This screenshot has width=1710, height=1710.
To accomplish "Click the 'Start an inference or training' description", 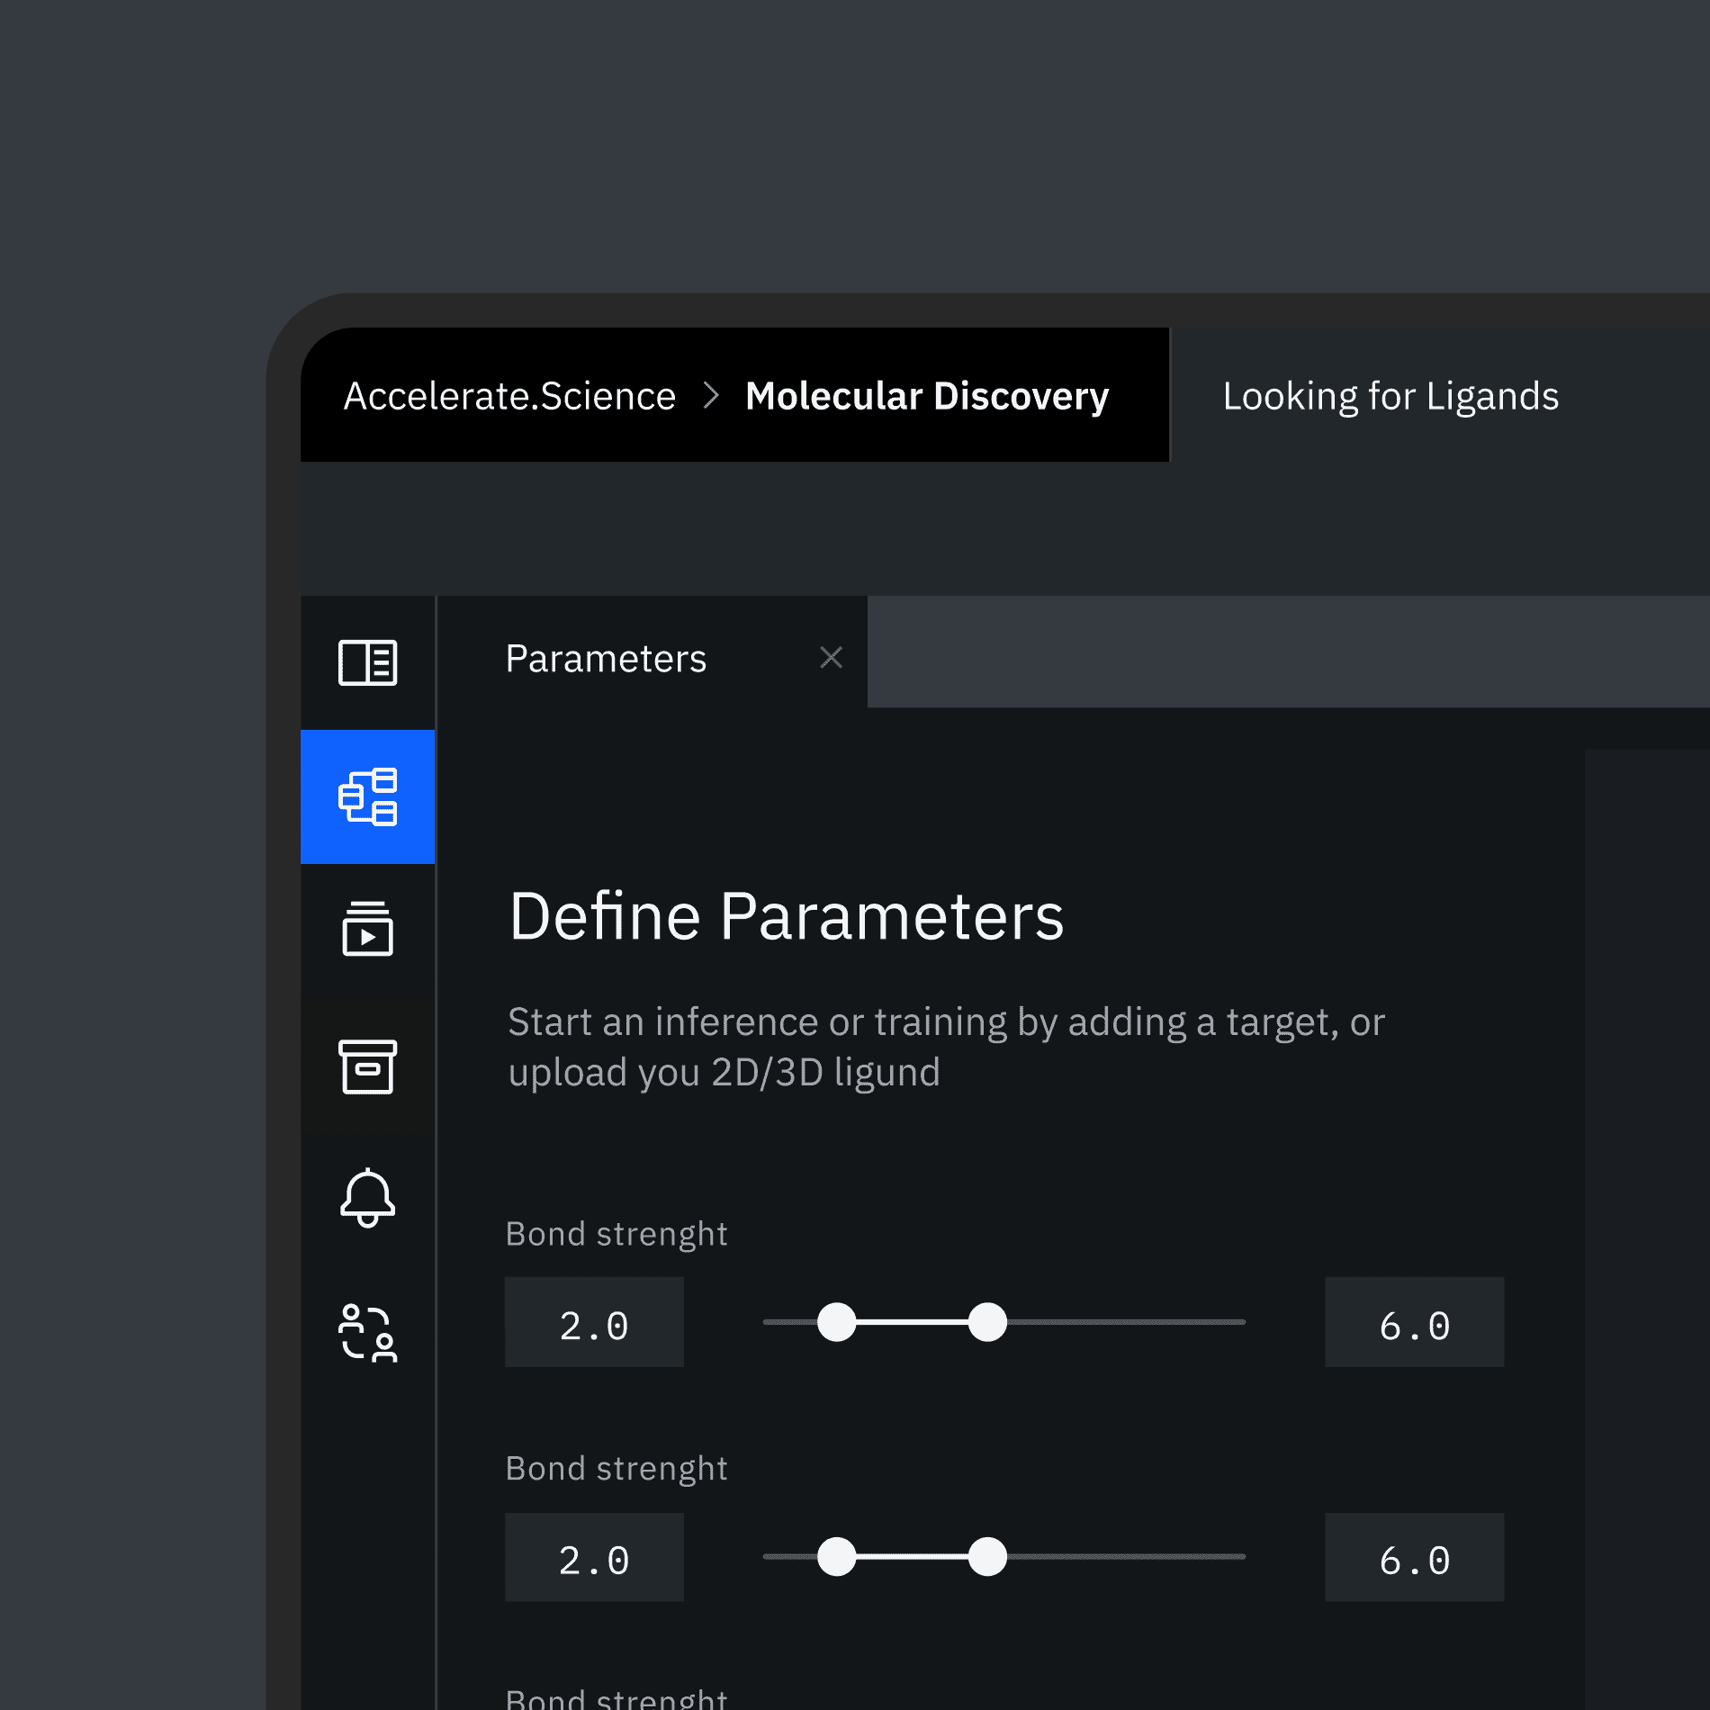I will [946, 1047].
